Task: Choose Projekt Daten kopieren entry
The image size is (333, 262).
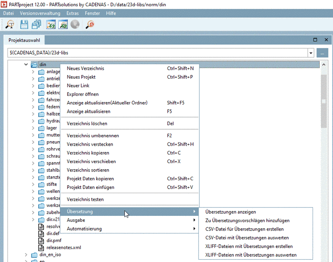Action: pos(130,179)
